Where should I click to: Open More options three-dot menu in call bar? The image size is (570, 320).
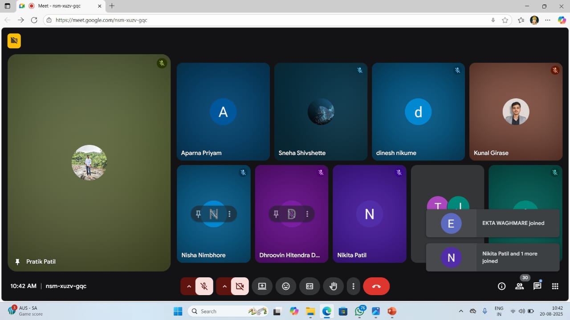pos(353,286)
